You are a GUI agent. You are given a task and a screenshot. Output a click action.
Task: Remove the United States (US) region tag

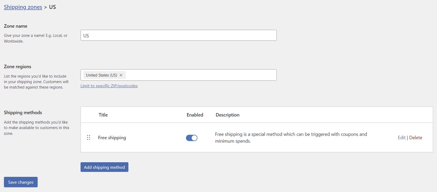pos(121,75)
